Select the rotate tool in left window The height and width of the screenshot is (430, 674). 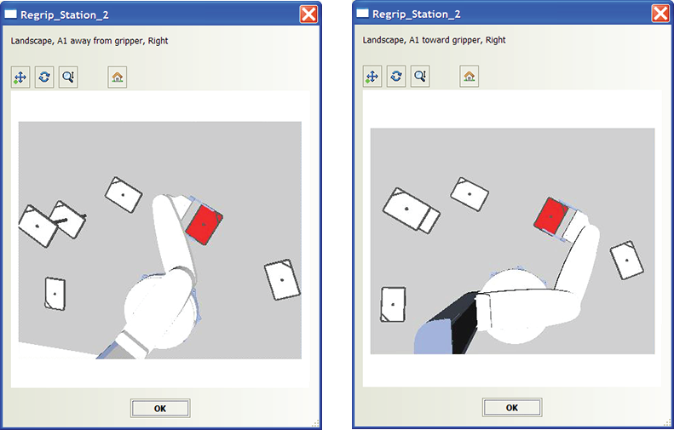coord(44,77)
